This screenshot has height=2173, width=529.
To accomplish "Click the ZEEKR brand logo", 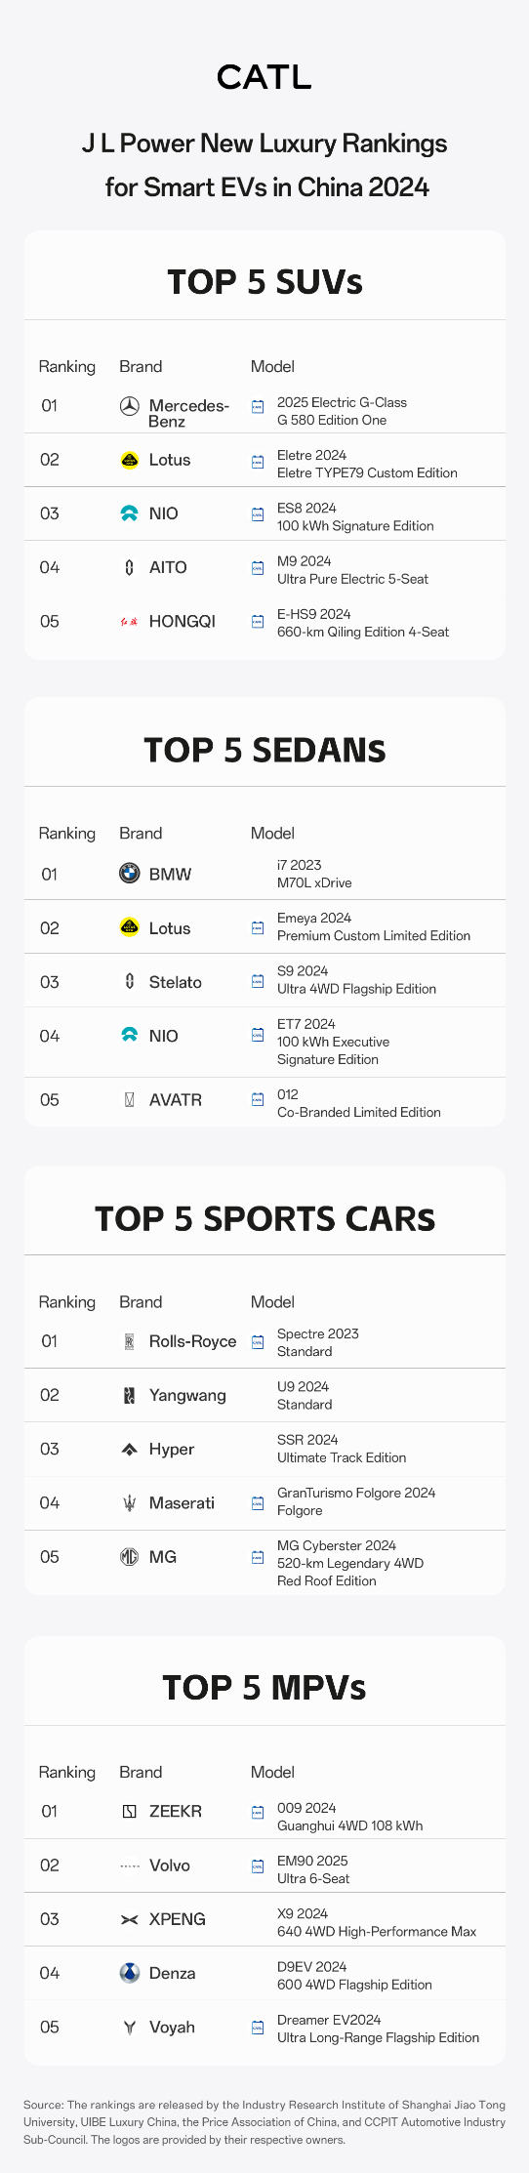I will [129, 1811].
